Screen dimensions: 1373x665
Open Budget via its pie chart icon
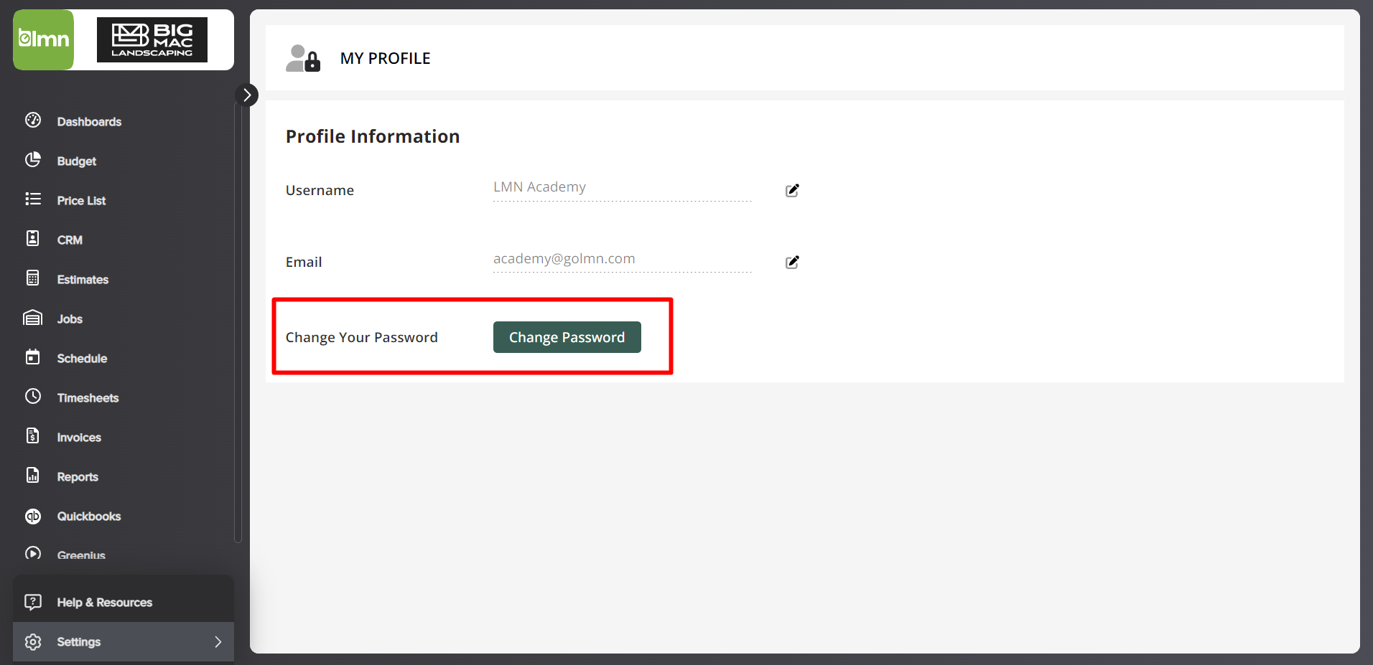tap(33, 160)
